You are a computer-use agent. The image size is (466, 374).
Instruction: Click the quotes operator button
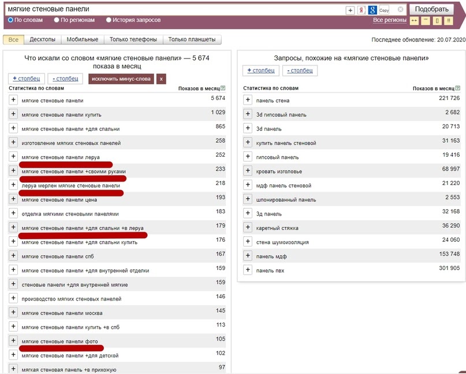coord(426,21)
